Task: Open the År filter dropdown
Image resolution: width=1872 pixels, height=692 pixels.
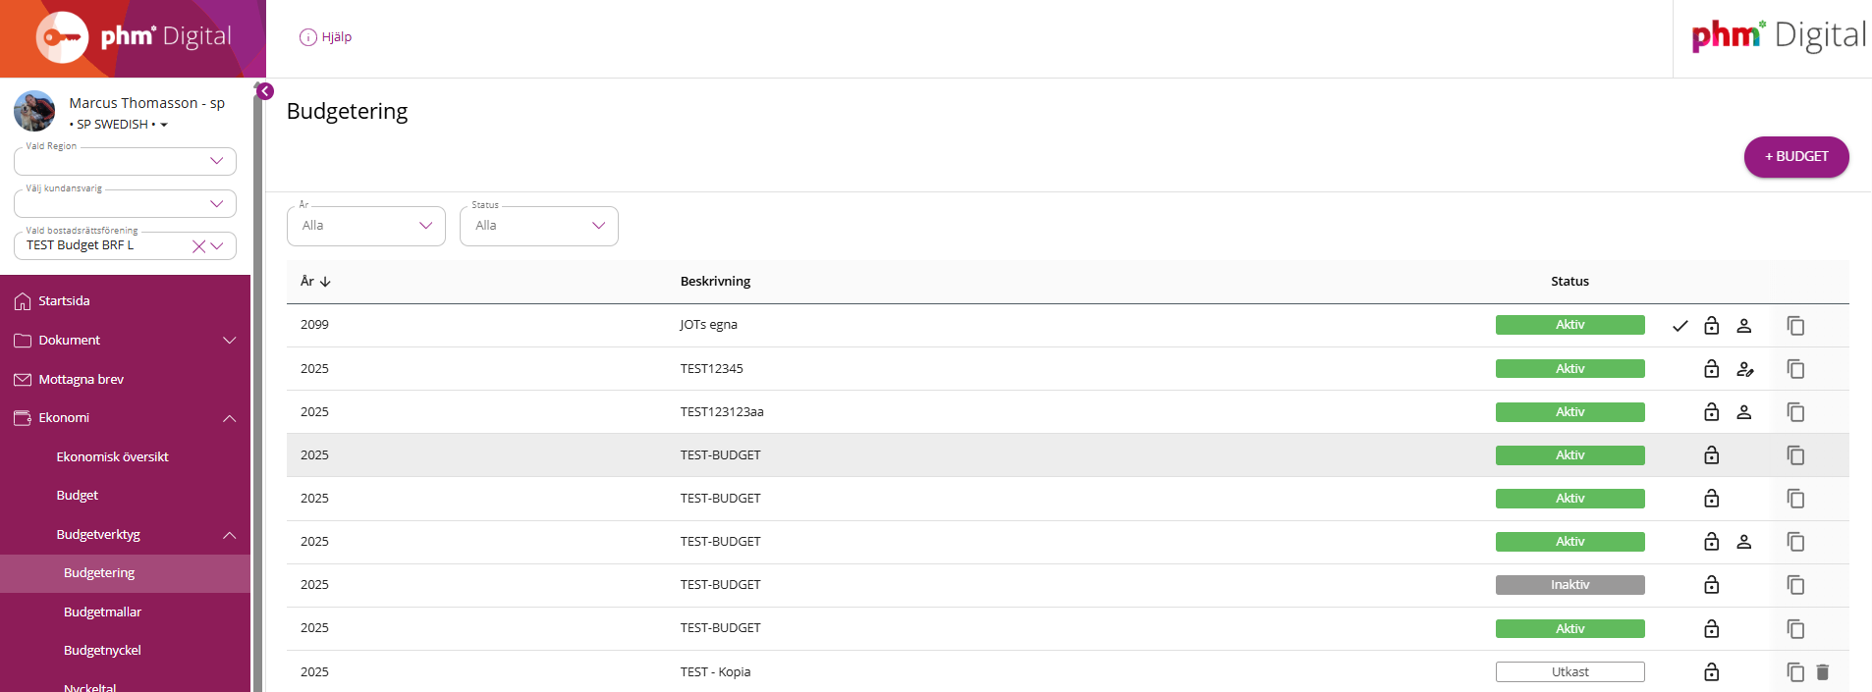Action: point(366,226)
